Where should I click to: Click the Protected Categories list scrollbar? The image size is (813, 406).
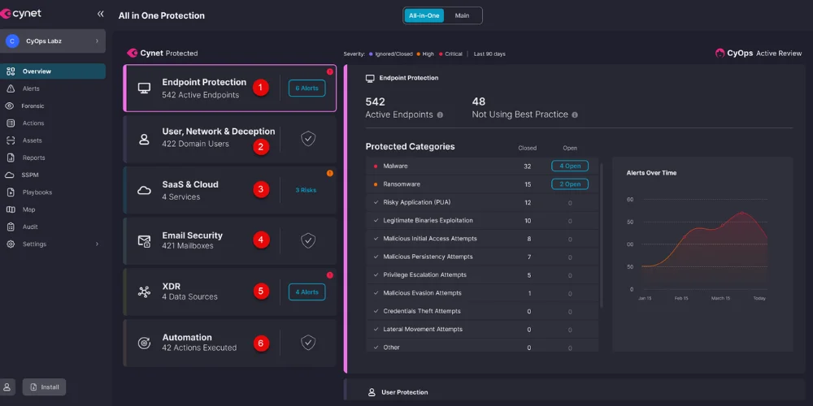tap(602, 235)
